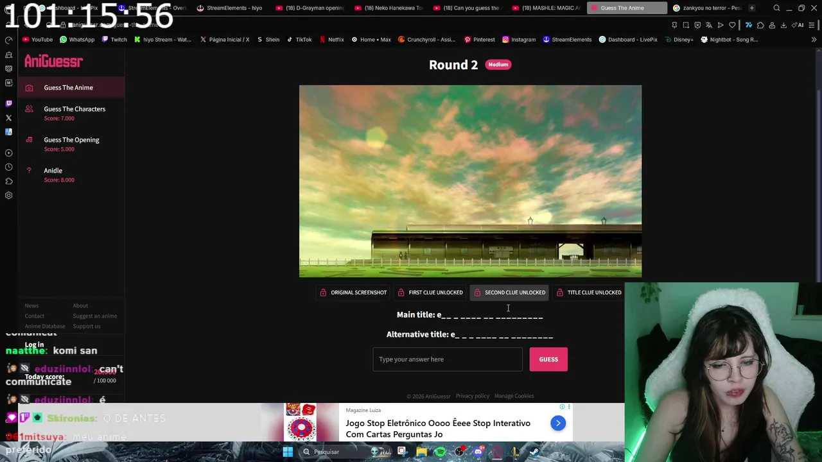Expand the bookmarks overflow chevron
The height and width of the screenshot is (462, 822).
(814, 40)
